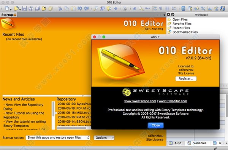Click the Redo arrow icon
Screen dimensions: 228x150
(87, 8)
